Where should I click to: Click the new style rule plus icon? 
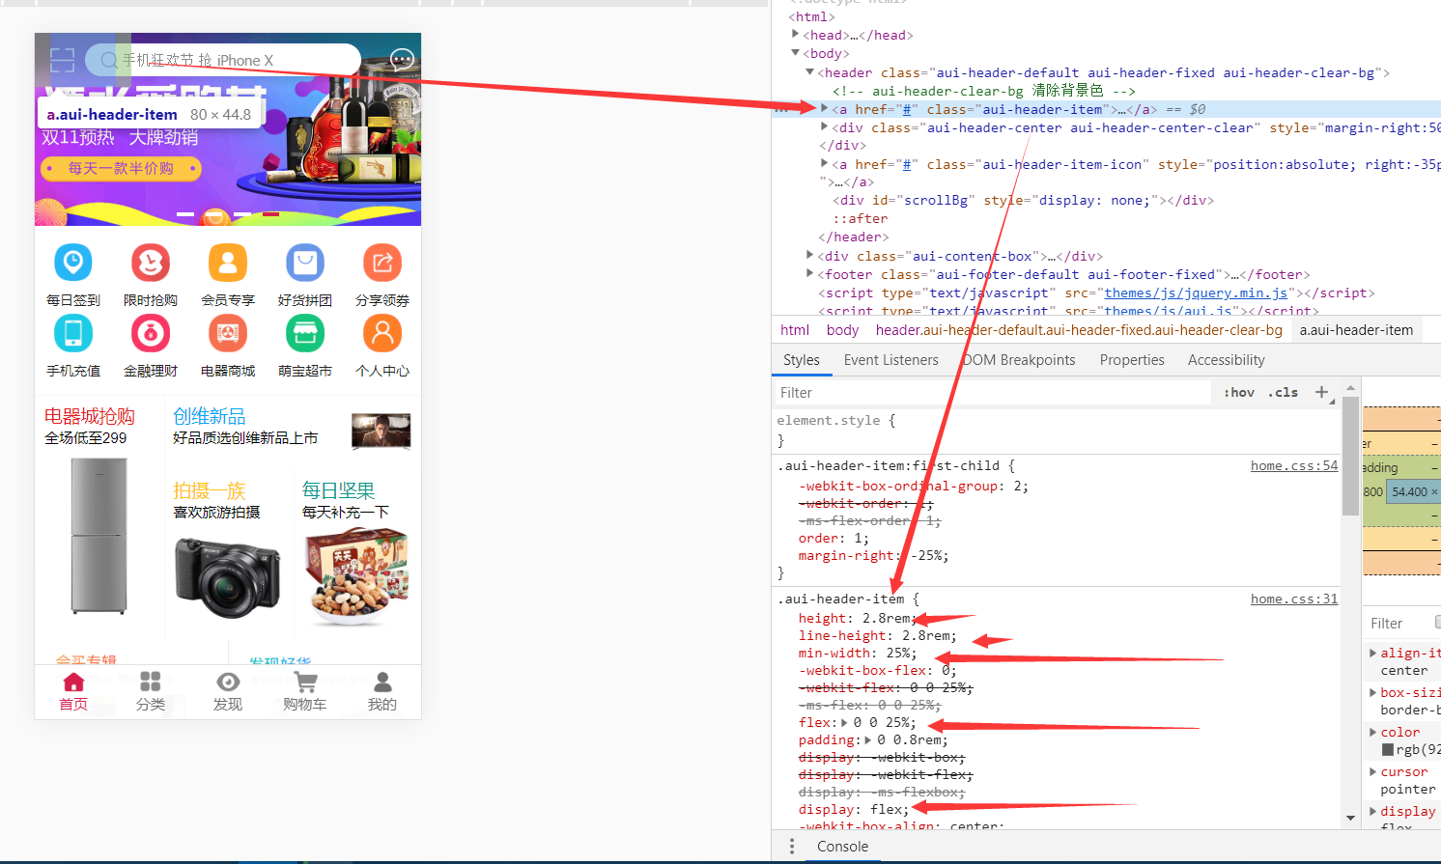(x=1322, y=392)
